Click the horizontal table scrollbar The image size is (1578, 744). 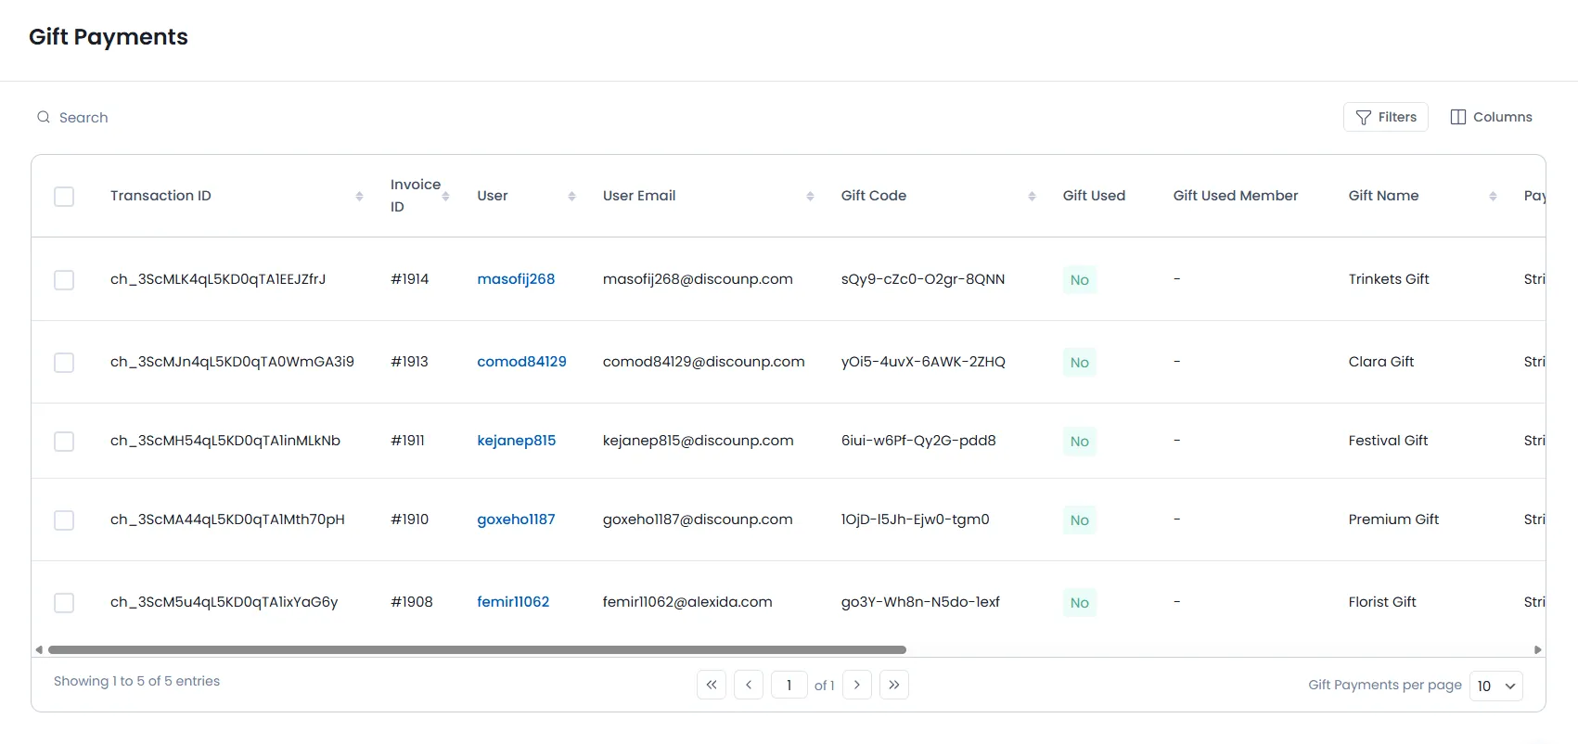(x=477, y=650)
